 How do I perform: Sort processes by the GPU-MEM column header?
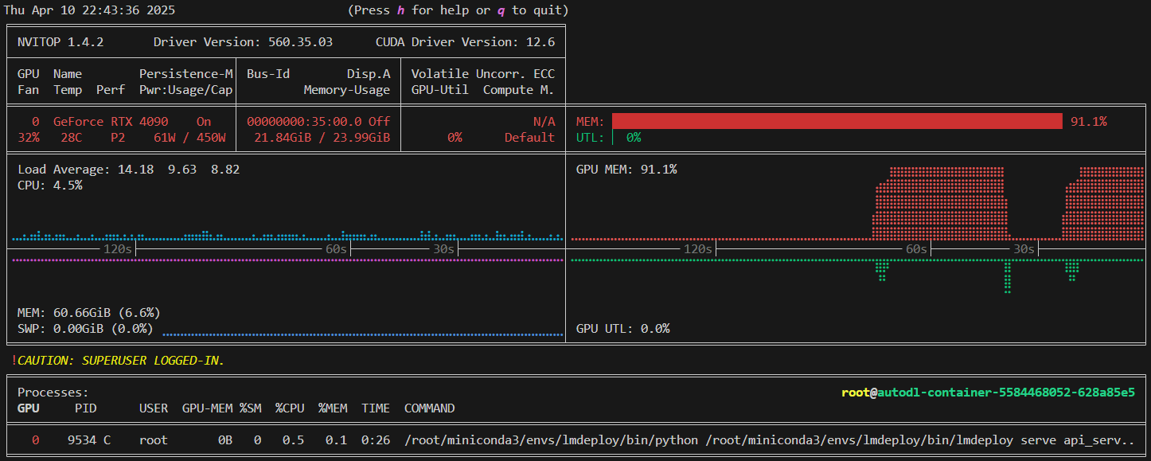coord(207,408)
